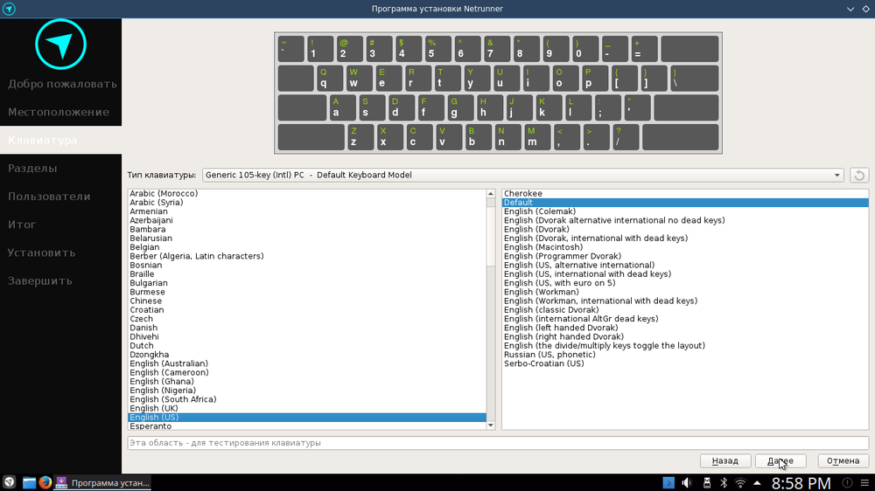This screenshot has height=491, width=875.
Task: Select the English (classic Dvorak) variant
Action: [685, 310]
